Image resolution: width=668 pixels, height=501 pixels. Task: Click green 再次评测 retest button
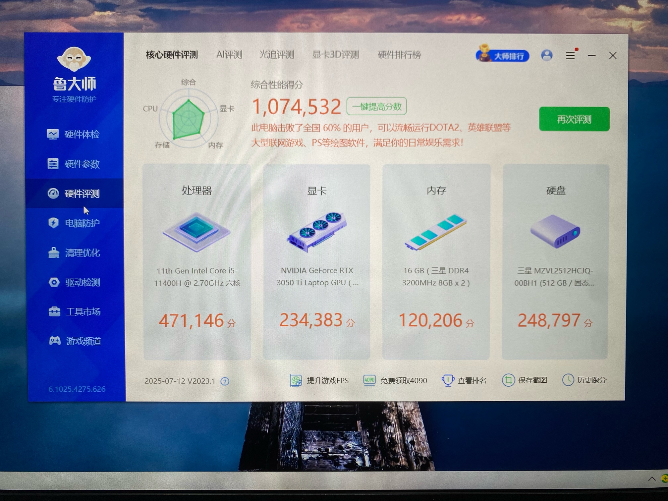tap(574, 119)
